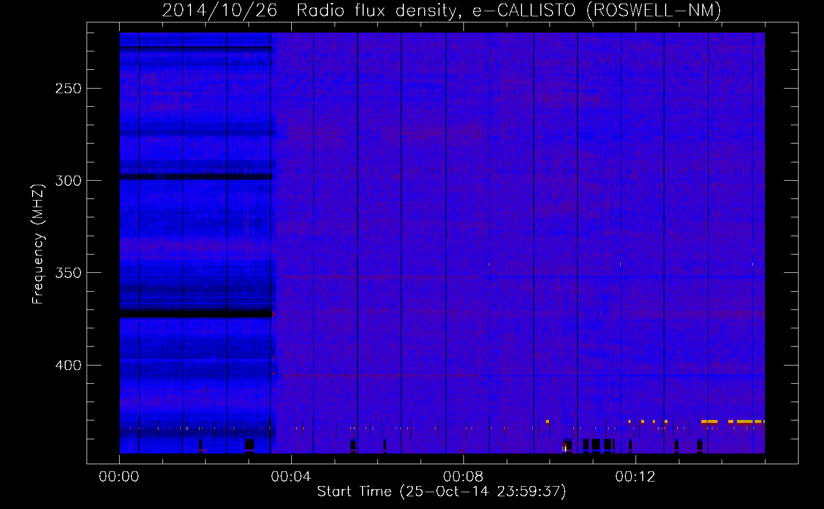Click the 00:04 time tick label
This screenshot has height=509, width=824.
pyautogui.click(x=291, y=477)
